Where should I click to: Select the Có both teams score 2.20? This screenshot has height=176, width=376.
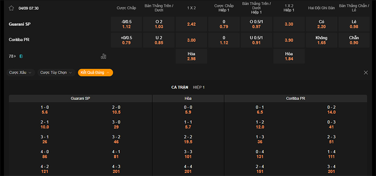(321, 24)
